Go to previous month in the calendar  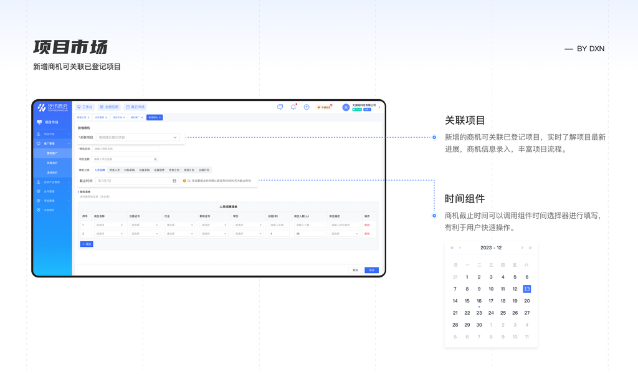pyautogui.click(x=460, y=248)
